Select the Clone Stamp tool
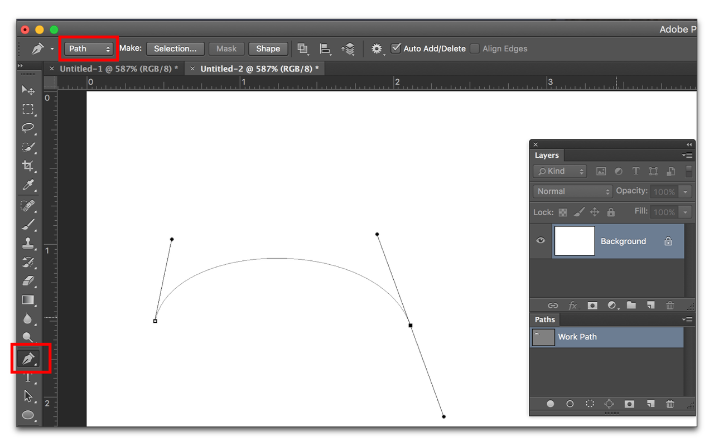The height and width of the screenshot is (446, 714). pyautogui.click(x=29, y=244)
